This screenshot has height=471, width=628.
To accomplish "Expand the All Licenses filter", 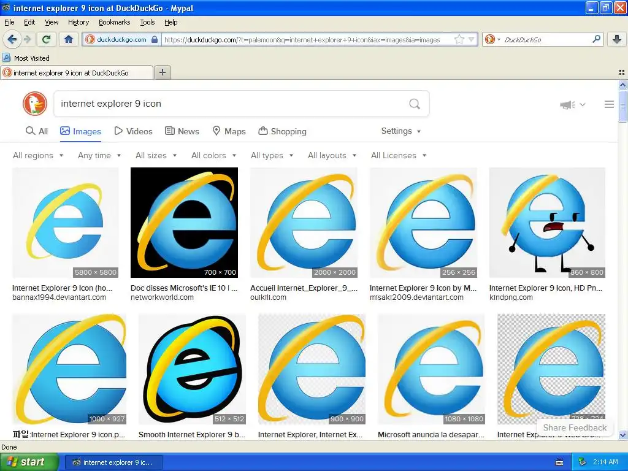I will 399,155.
